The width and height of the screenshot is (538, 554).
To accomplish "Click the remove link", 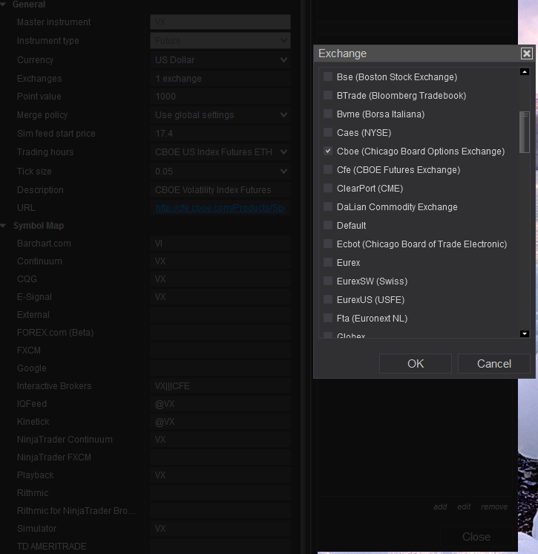I will [494, 506].
